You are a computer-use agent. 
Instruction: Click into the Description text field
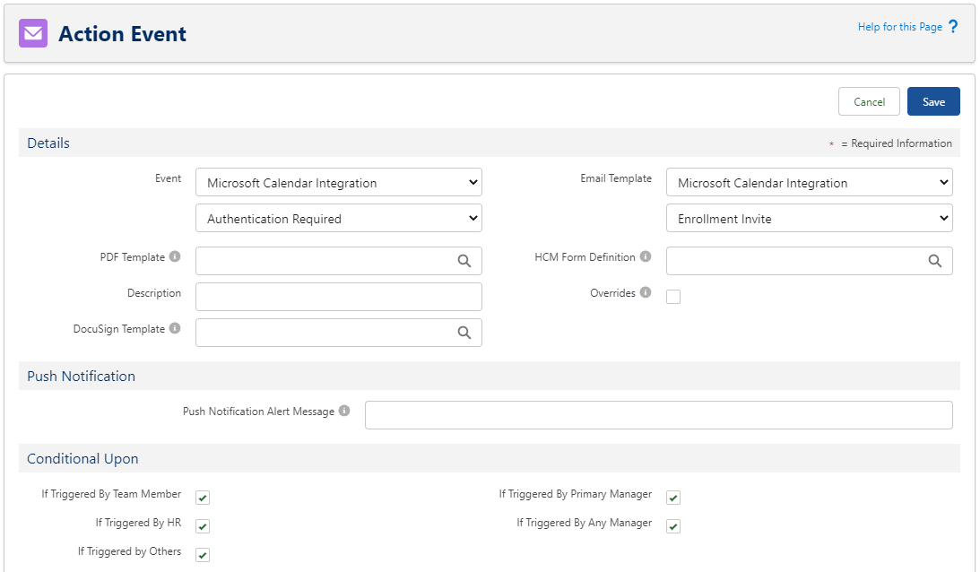339,297
